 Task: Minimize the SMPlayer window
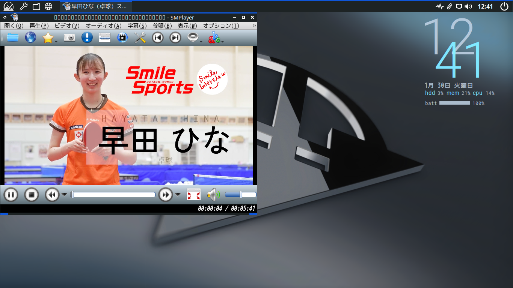(234, 17)
